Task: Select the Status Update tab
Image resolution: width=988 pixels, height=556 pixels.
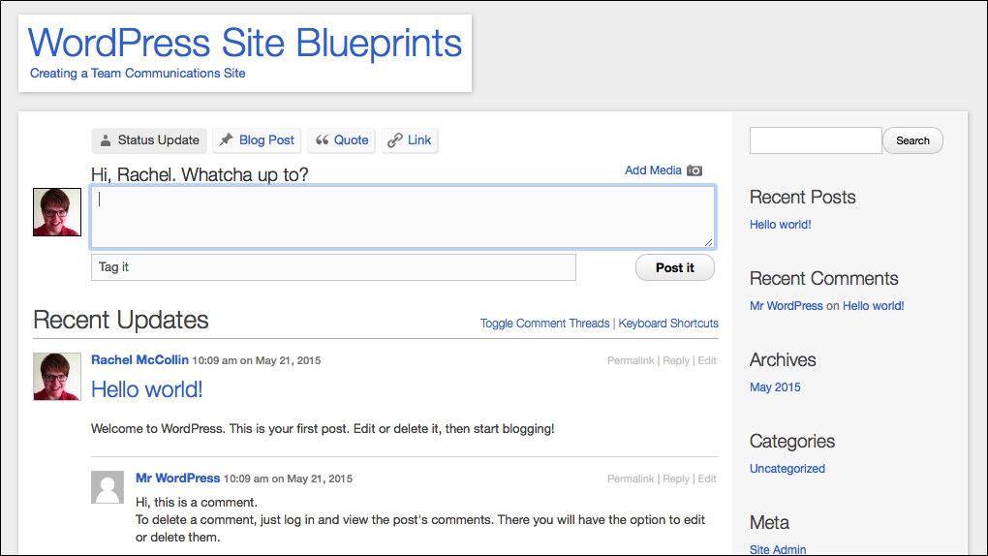Action: tap(149, 139)
